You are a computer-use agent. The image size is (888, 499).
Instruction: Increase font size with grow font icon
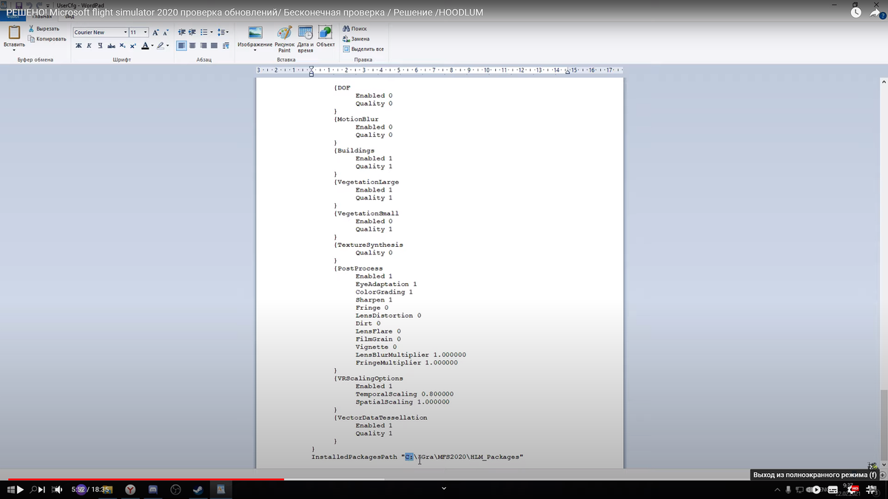pos(155,33)
